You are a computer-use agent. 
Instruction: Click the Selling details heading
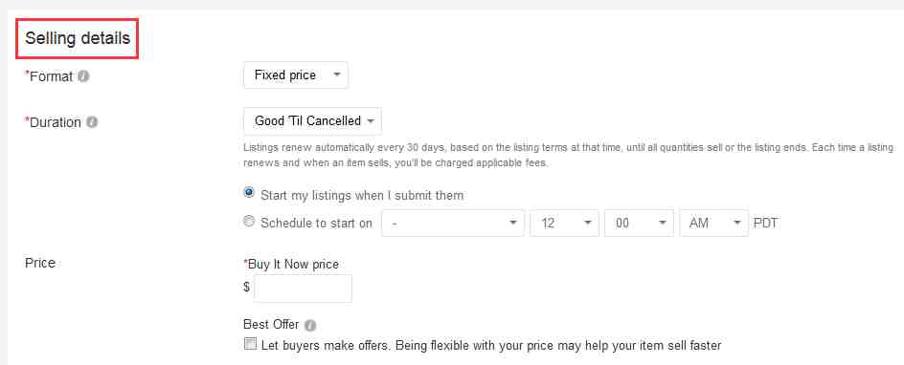click(x=78, y=38)
